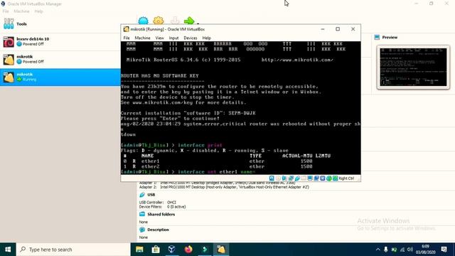This screenshot has height=256, width=455.
Task: Open Microsoft Store from the taskbar
Action: pos(156,250)
